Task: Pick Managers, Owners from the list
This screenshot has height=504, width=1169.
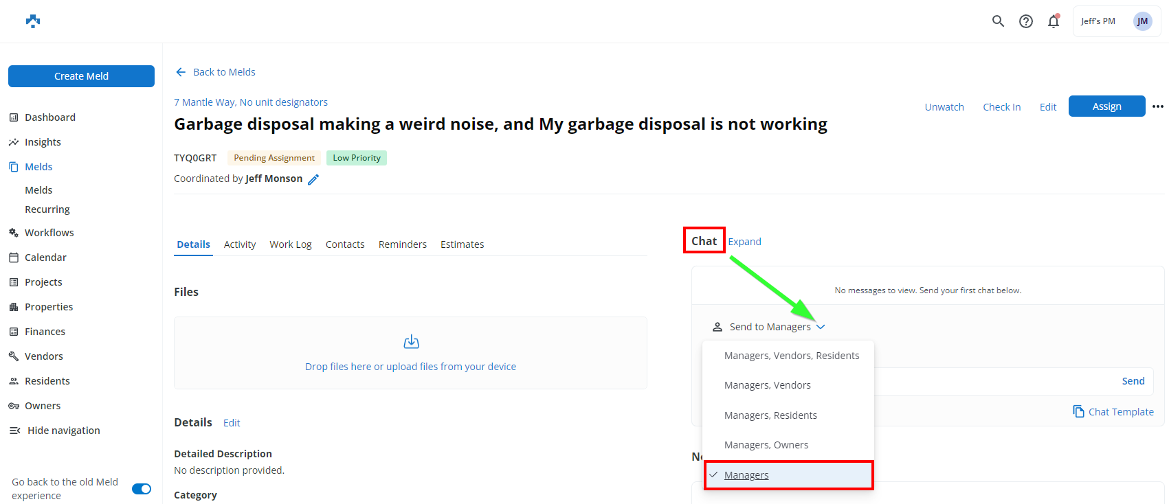Action: [x=766, y=445]
